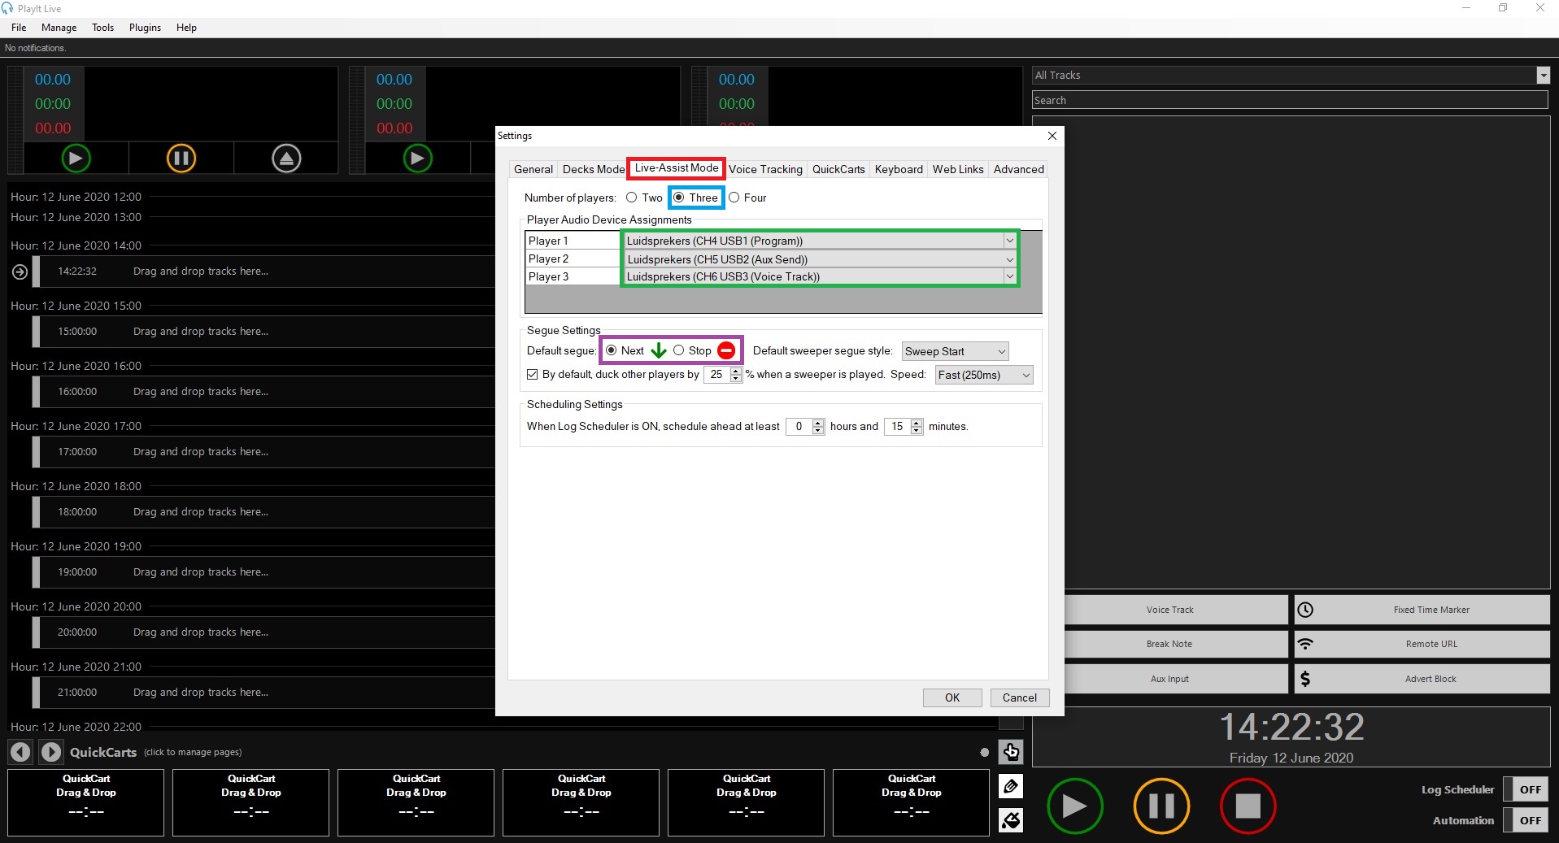Image resolution: width=1559 pixels, height=843 pixels.
Task: Choose Stop as default segue
Action: tap(679, 350)
